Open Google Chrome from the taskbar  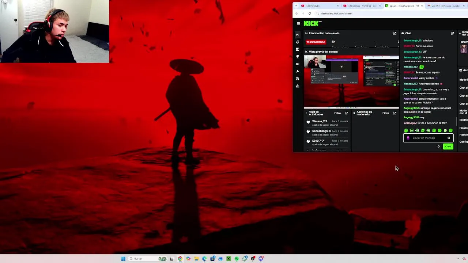click(180, 259)
